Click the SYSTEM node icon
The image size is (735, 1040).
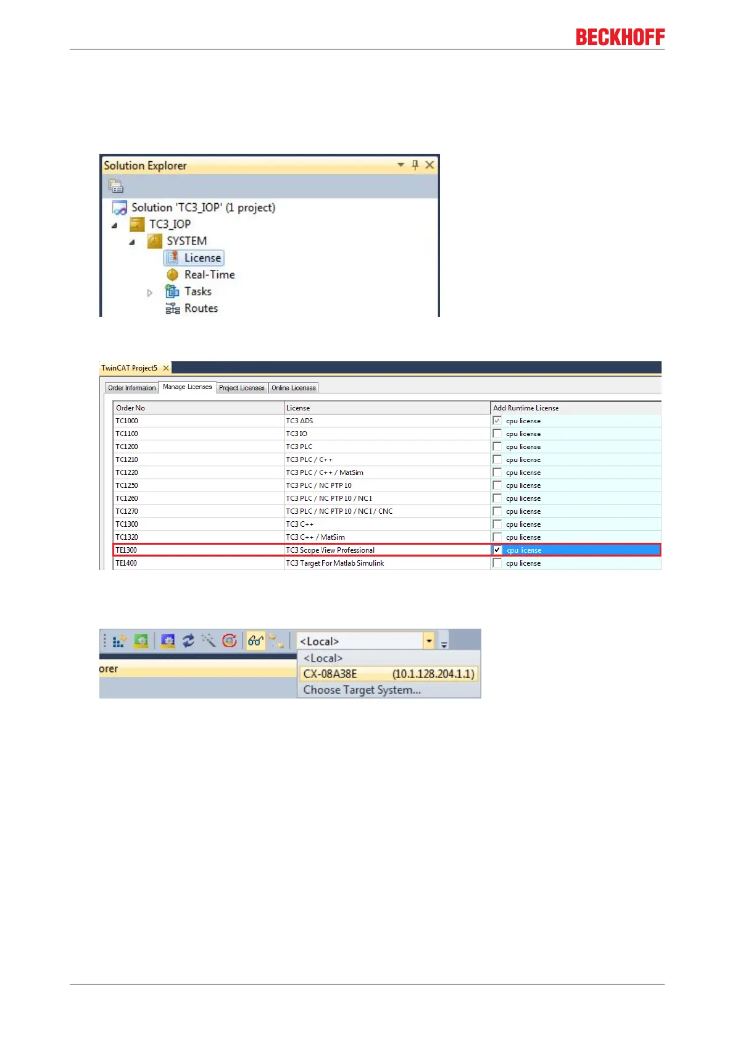click(154, 241)
